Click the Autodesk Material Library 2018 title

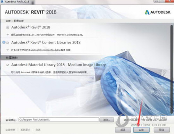(58, 65)
